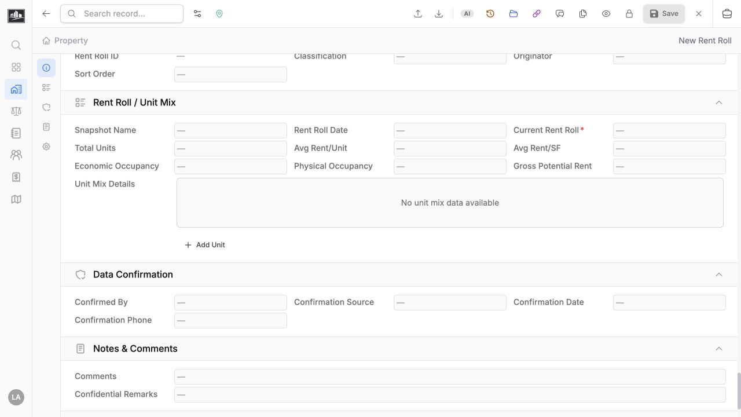Open the map icon in sidebar
Viewport: 741px width, 417px height.
(16, 199)
